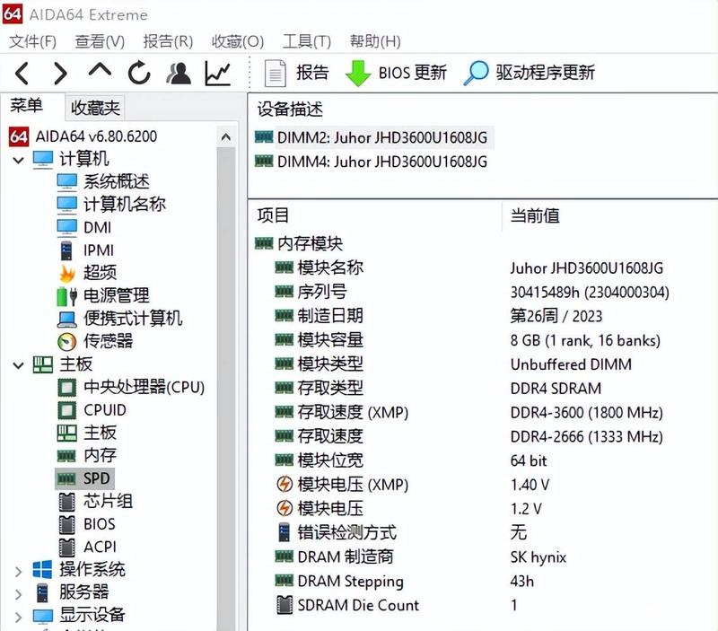This screenshot has height=631, width=718.
Task: Click the 操作系统 Windows logo icon
Action: tap(42, 570)
